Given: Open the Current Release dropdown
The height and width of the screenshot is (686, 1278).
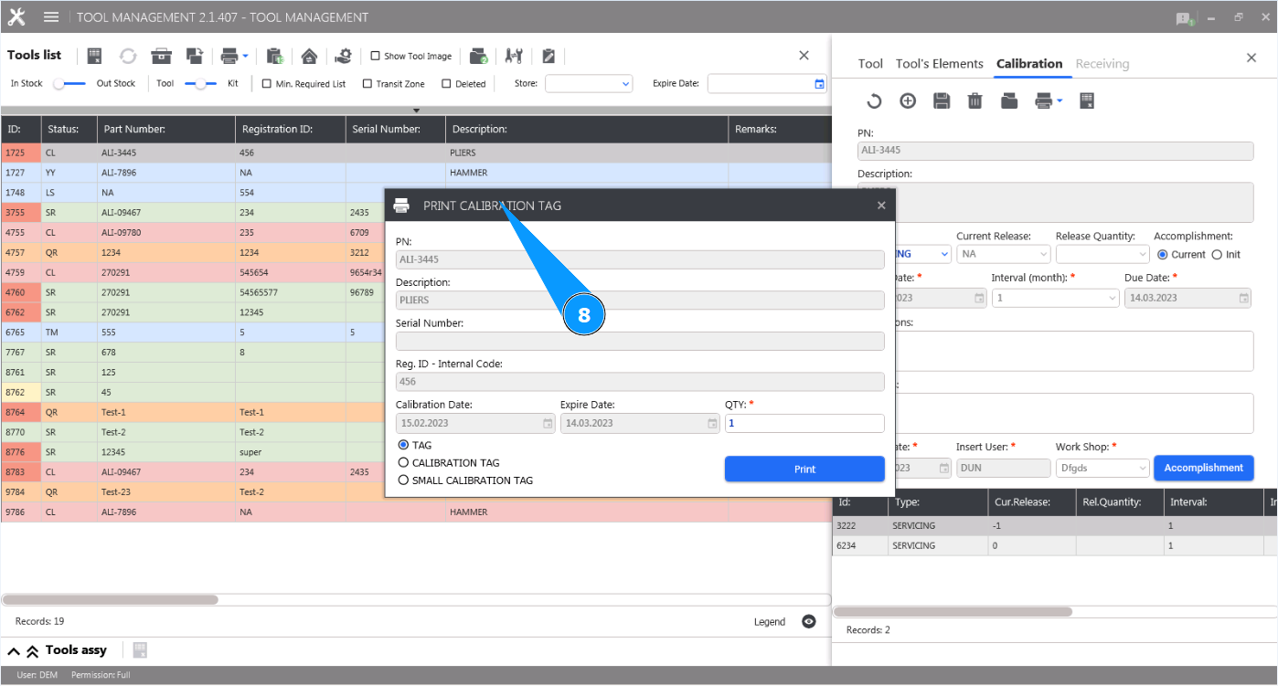Looking at the screenshot, I should point(1003,254).
